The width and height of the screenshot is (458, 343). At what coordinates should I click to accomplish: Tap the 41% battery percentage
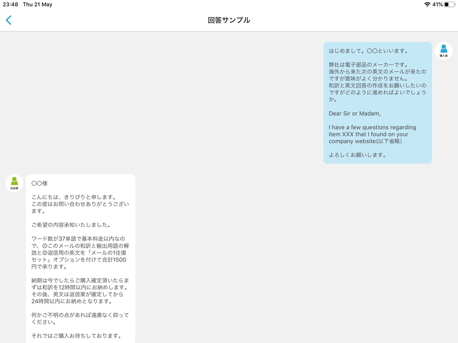[x=437, y=4]
